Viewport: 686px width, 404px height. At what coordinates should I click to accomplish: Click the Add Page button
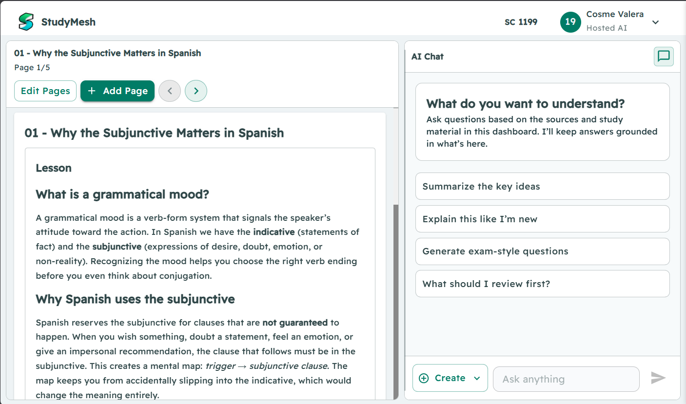[x=118, y=91]
